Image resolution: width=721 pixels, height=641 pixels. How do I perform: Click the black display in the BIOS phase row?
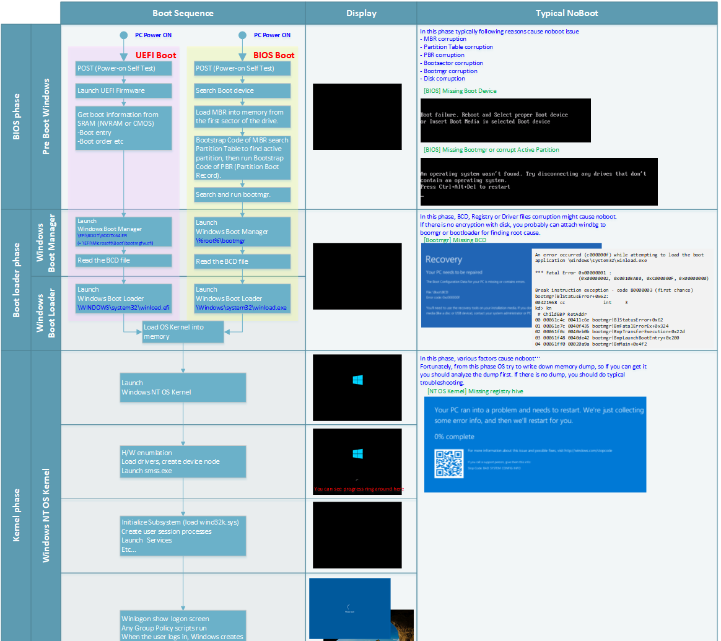(x=357, y=117)
